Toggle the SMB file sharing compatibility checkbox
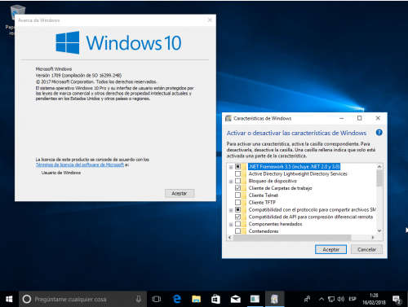 [237, 209]
